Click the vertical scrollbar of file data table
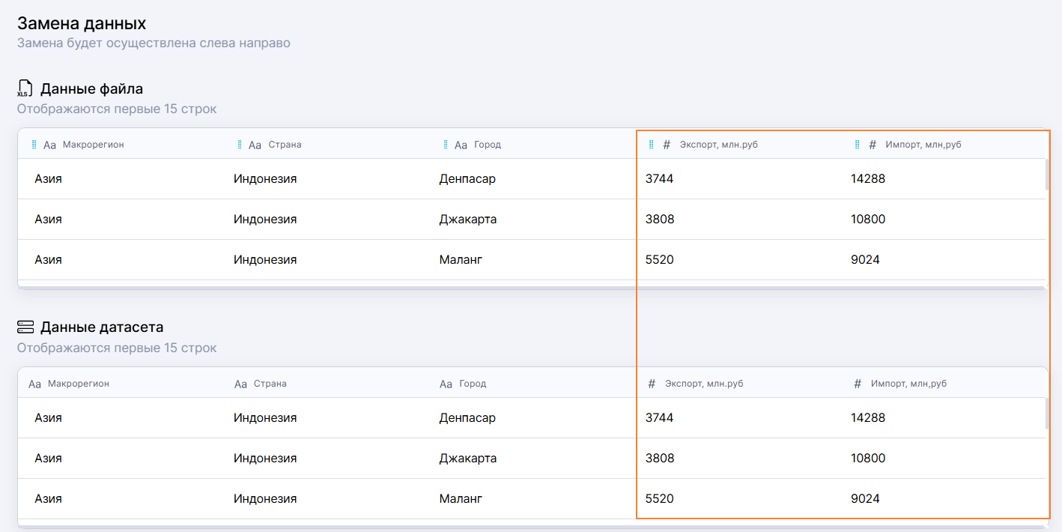The height and width of the screenshot is (532, 1062). (x=1046, y=175)
